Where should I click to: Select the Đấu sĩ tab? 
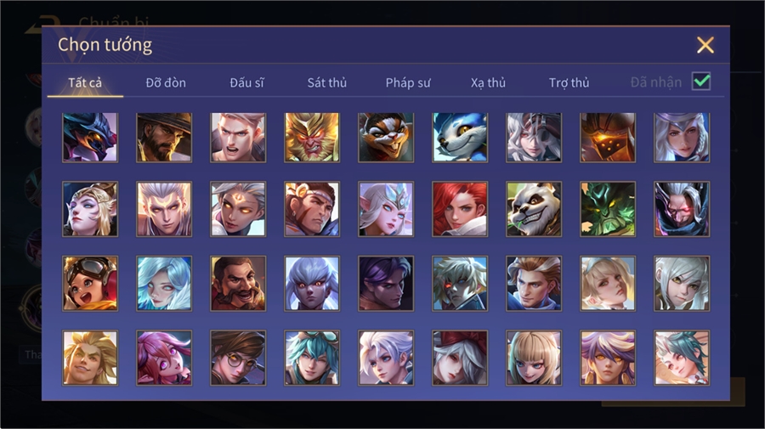(246, 83)
